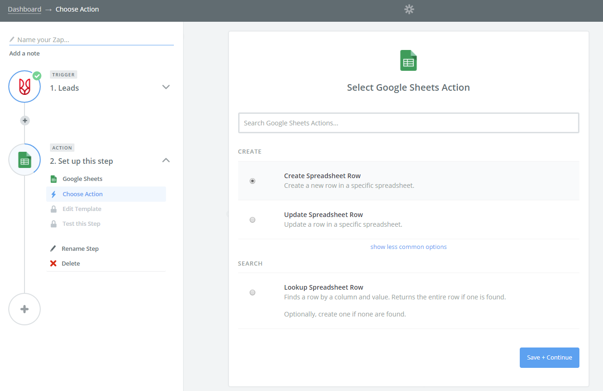Click the small Google Sheets icon in step list
The height and width of the screenshot is (391, 603).
pyautogui.click(x=54, y=179)
